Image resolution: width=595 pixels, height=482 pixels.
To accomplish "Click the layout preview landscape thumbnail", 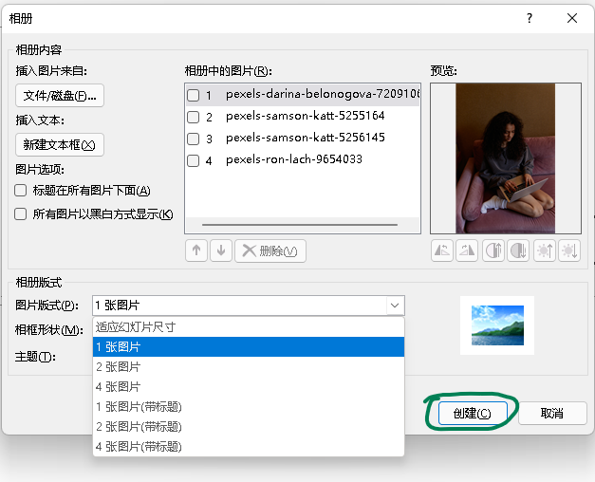I will pos(497,325).
